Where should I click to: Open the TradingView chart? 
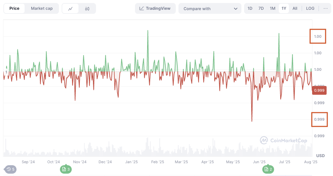[x=155, y=8]
